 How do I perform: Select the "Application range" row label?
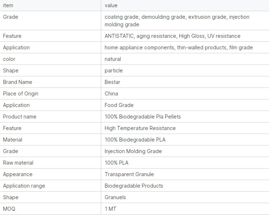pyautogui.click(x=24, y=186)
